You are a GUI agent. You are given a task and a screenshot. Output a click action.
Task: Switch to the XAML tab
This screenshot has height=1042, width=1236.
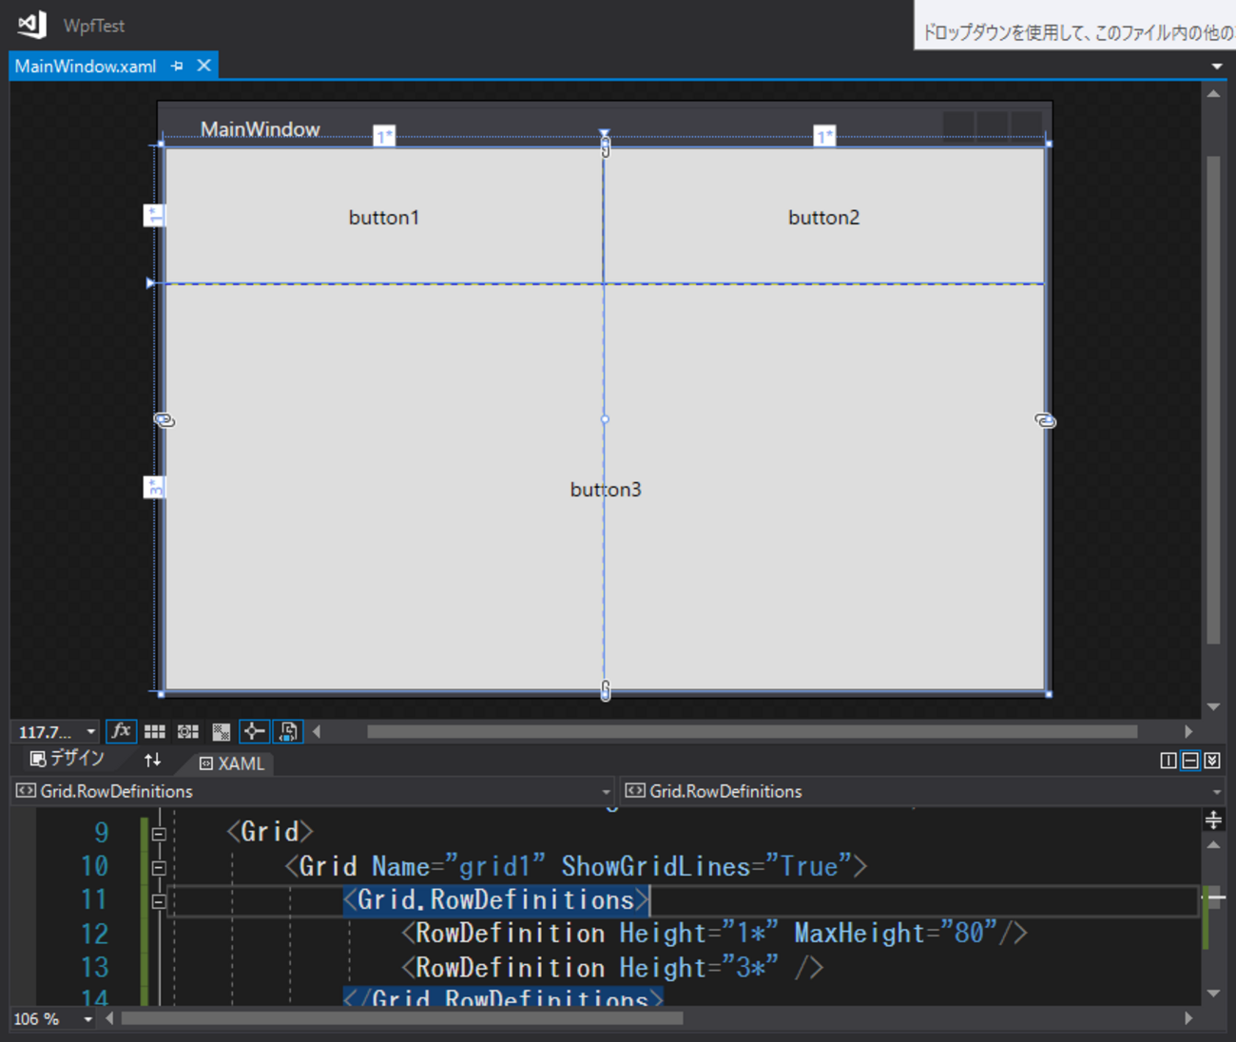(232, 763)
